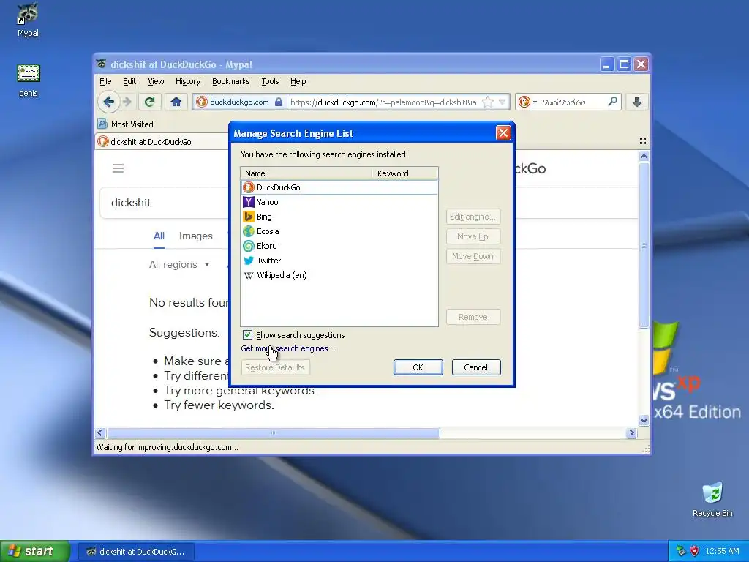The width and height of the screenshot is (749, 562).
Task: Click the Keyword column header
Action: pyautogui.click(x=405, y=173)
